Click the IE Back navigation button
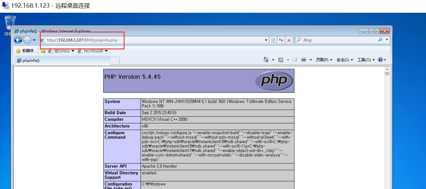The width and height of the screenshot is (426, 189). point(18,40)
